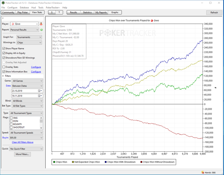Open the player manager icon beside Qiwo
The width and height of the screenshot is (224, 175).
pyautogui.click(x=41, y=24)
